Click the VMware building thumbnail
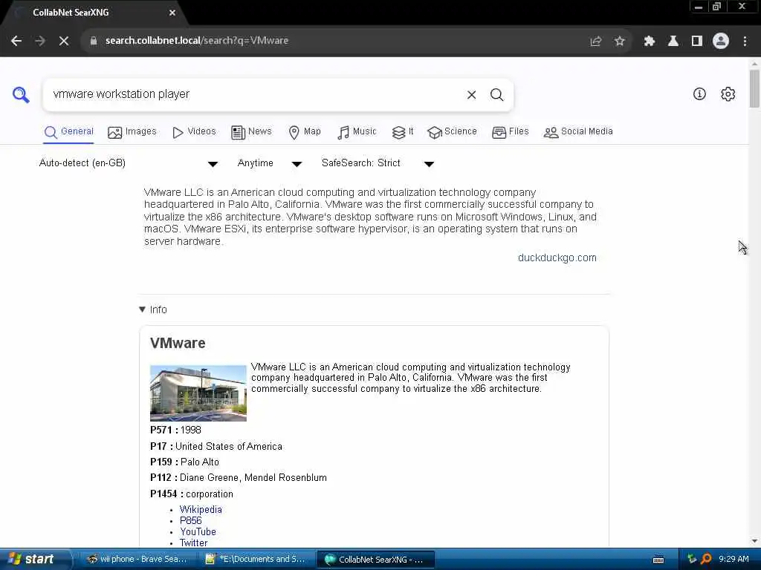Image resolution: width=761 pixels, height=570 pixels. pos(198,393)
